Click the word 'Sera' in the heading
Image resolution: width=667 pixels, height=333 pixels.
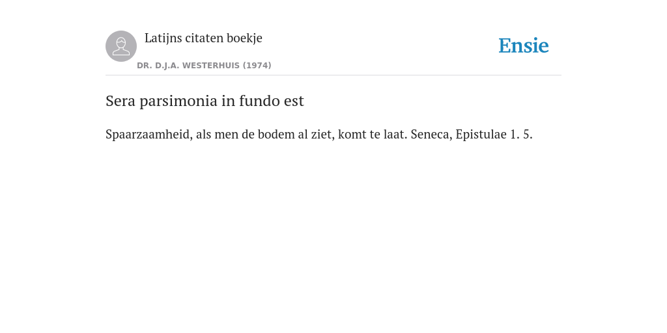[x=121, y=101]
